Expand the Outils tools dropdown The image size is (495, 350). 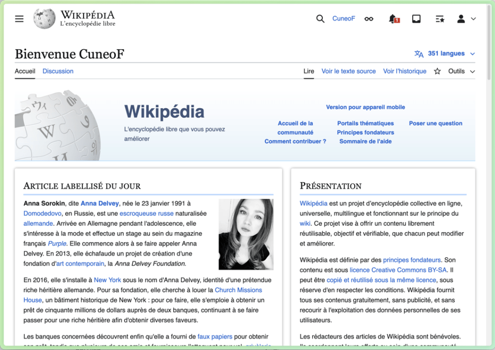coord(461,71)
